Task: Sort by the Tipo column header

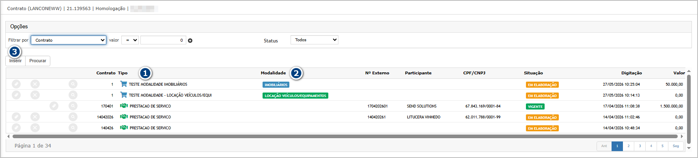Action: pos(123,73)
